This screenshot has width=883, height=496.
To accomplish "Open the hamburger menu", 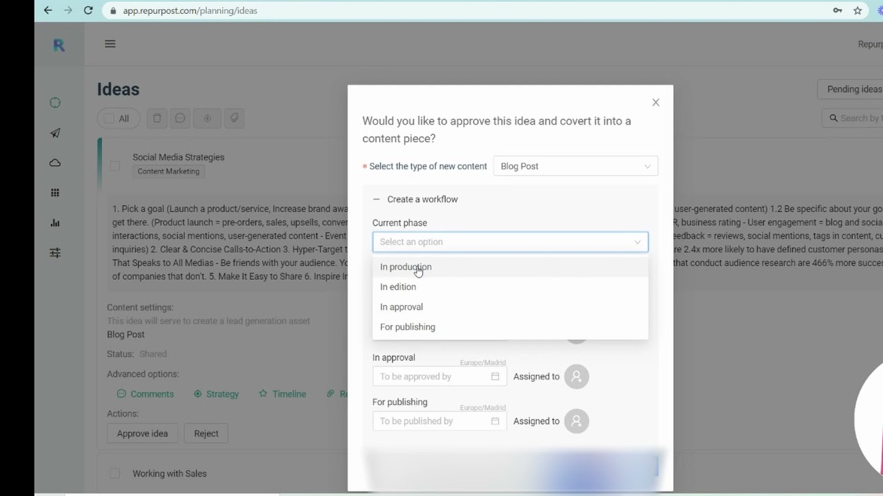I will click(110, 44).
